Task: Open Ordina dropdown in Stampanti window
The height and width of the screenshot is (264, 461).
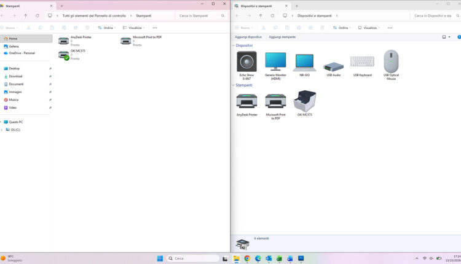Action: pyautogui.click(x=107, y=28)
